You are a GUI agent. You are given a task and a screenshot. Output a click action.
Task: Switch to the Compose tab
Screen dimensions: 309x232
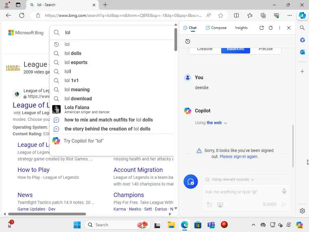coord(216,28)
